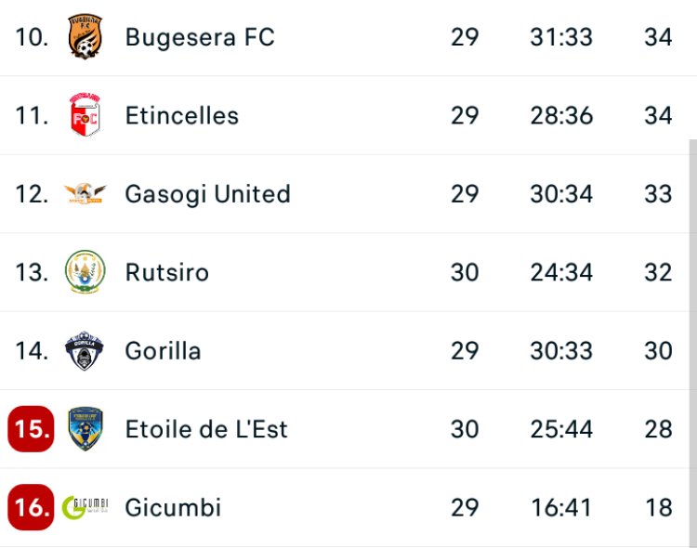Open Etoile de L'Est team page
This screenshot has width=697, height=548.
[x=207, y=429]
